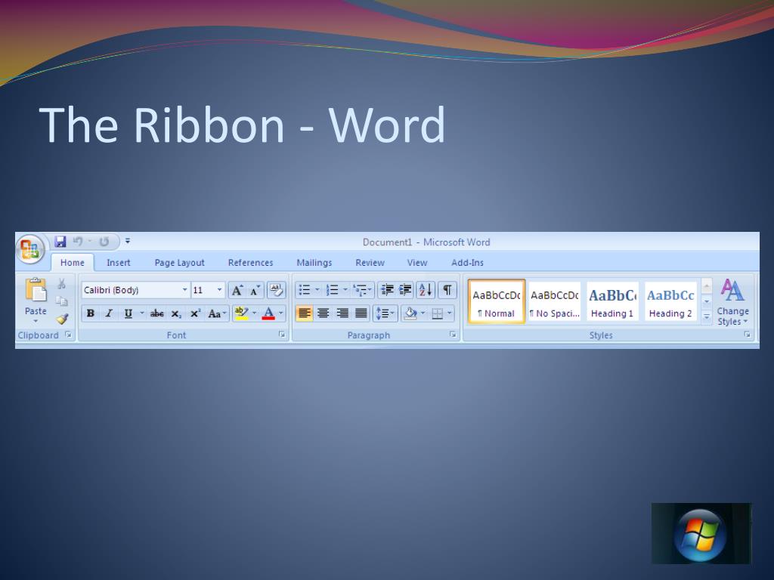Open the Clipboard dialog launcher

[x=69, y=335]
